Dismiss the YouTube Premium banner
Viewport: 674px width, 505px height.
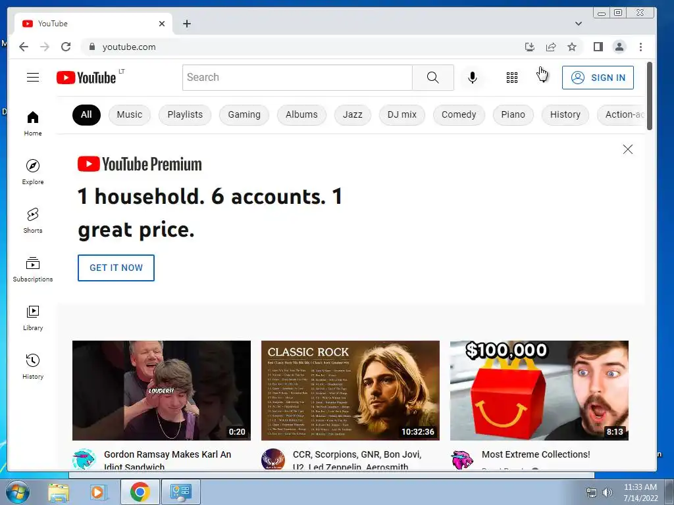coord(627,149)
